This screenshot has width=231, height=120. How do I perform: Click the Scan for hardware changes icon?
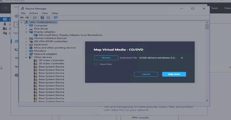(x=56, y=18)
